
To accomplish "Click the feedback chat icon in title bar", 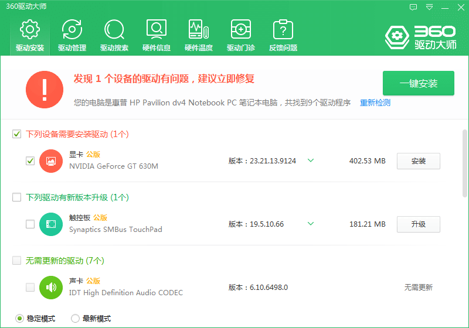I will tap(413, 7).
